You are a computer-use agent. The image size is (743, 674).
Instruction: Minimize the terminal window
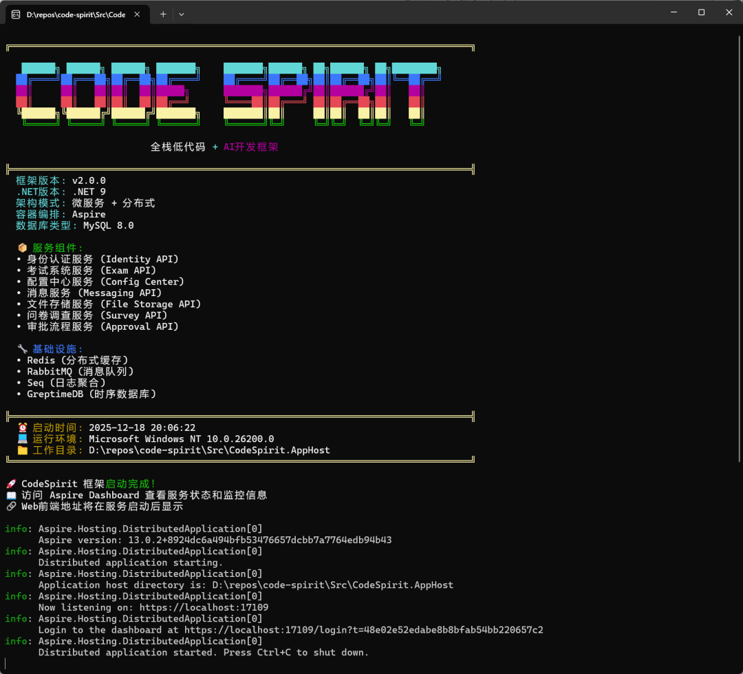pyautogui.click(x=674, y=12)
